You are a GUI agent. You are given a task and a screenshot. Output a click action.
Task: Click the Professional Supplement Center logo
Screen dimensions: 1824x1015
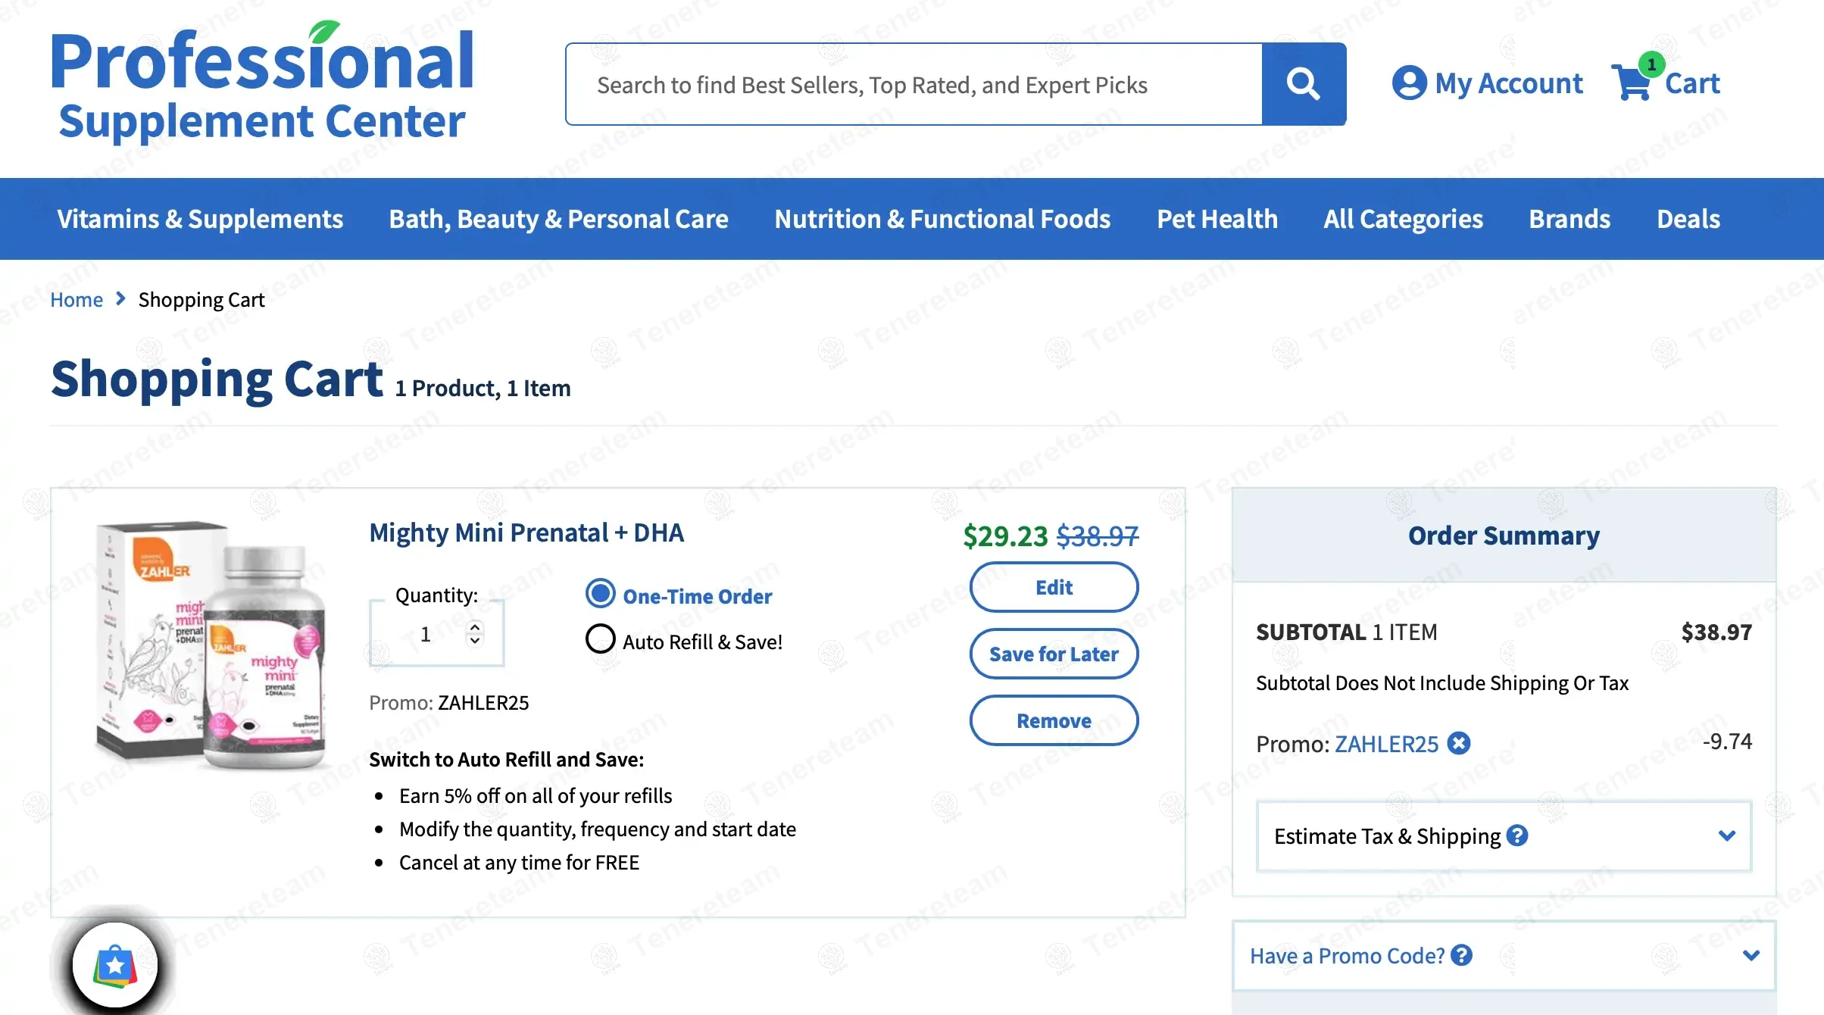[x=262, y=84]
